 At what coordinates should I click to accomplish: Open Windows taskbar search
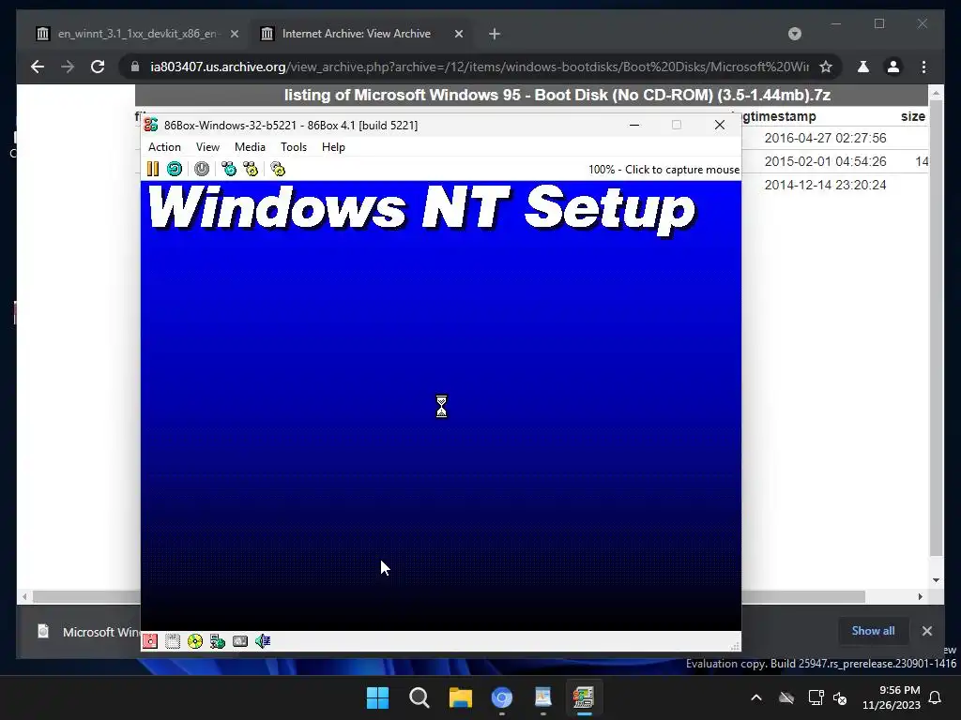coord(419,697)
